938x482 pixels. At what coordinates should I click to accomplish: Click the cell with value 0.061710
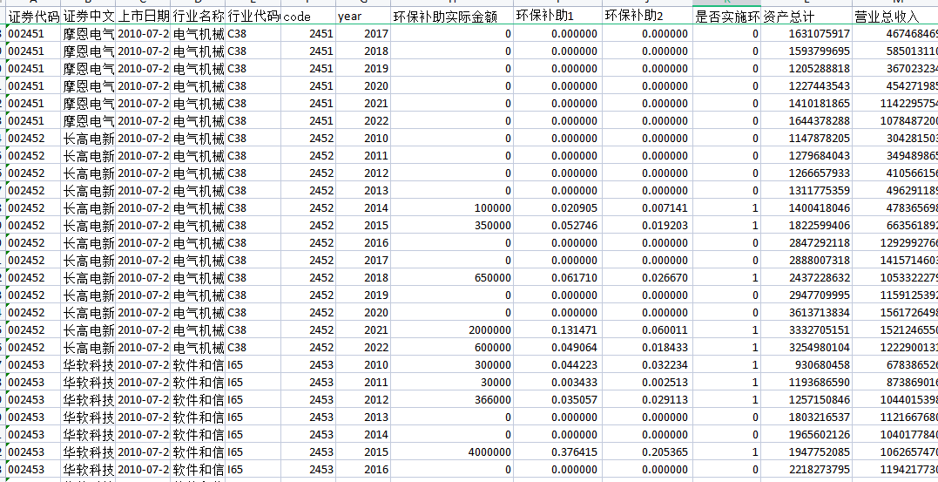click(558, 277)
